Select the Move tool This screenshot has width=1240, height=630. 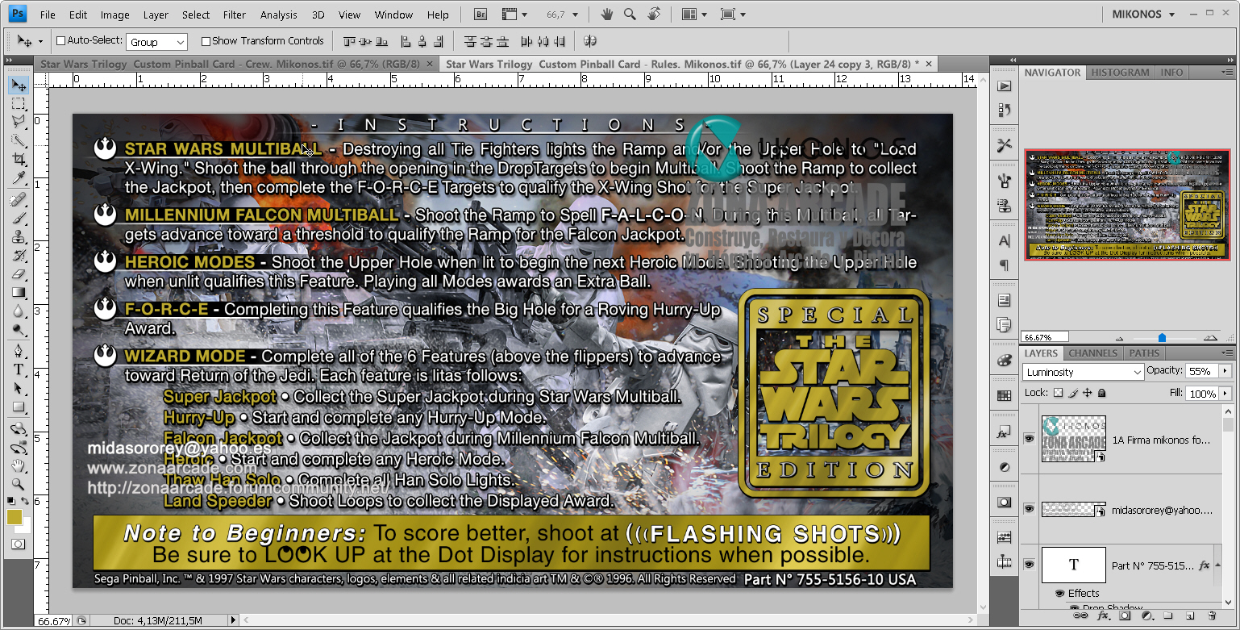coord(19,86)
